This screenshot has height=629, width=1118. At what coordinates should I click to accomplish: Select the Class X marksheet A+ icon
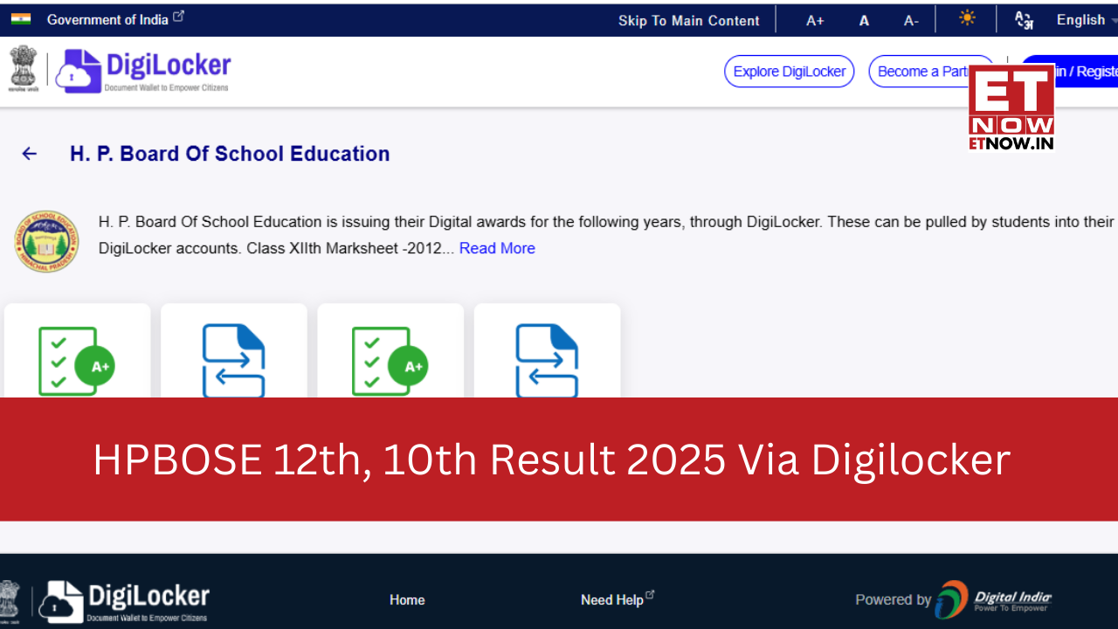click(390, 360)
